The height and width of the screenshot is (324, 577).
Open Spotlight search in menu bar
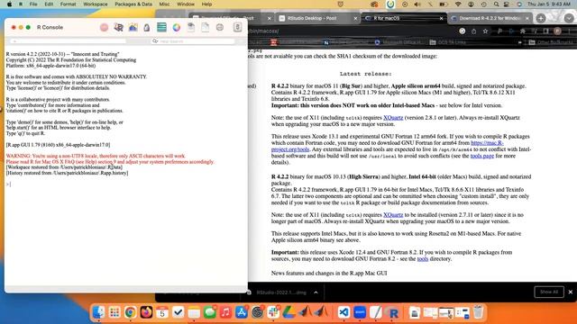(496, 4)
